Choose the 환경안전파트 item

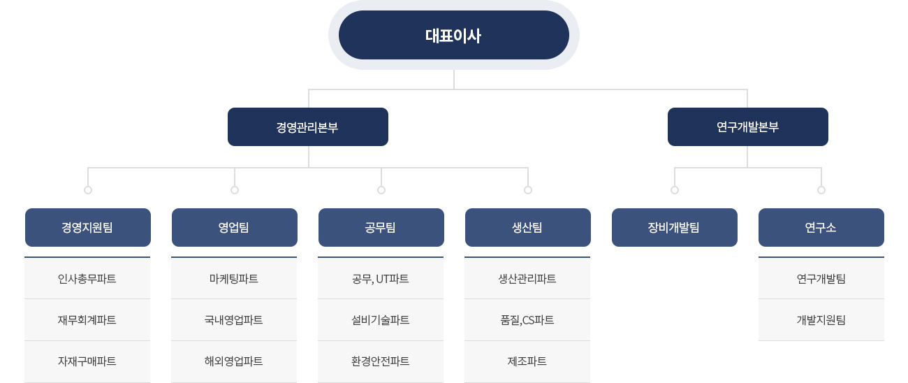pos(381,361)
